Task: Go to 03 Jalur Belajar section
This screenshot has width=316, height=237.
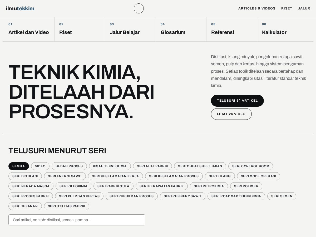Action: pyautogui.click(x=130, y=29)
